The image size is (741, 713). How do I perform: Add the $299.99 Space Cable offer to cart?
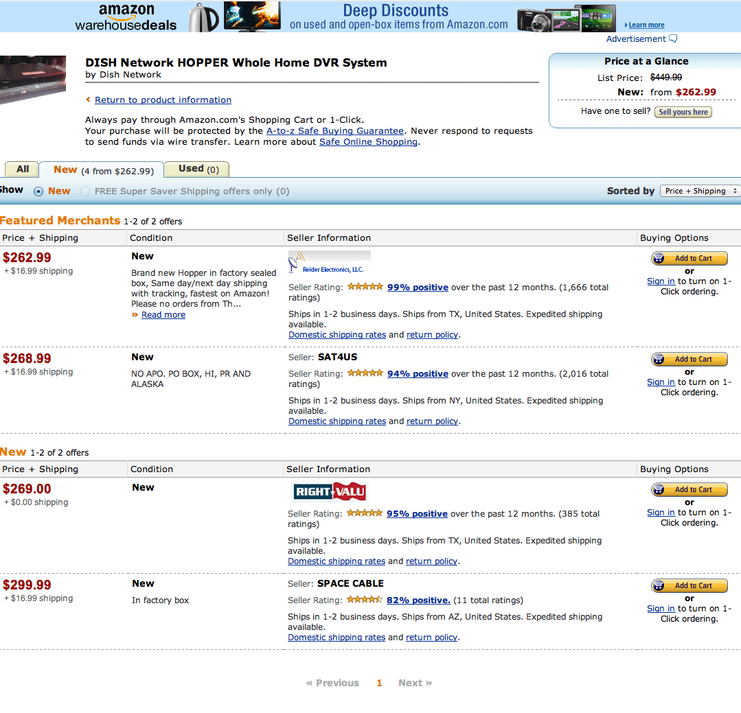pos(689,586)
